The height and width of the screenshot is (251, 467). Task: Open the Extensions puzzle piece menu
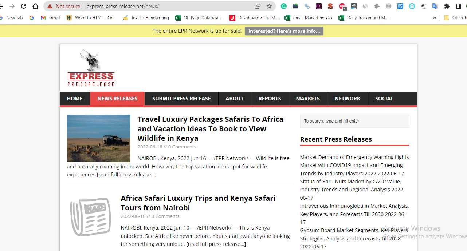point(447,6)
